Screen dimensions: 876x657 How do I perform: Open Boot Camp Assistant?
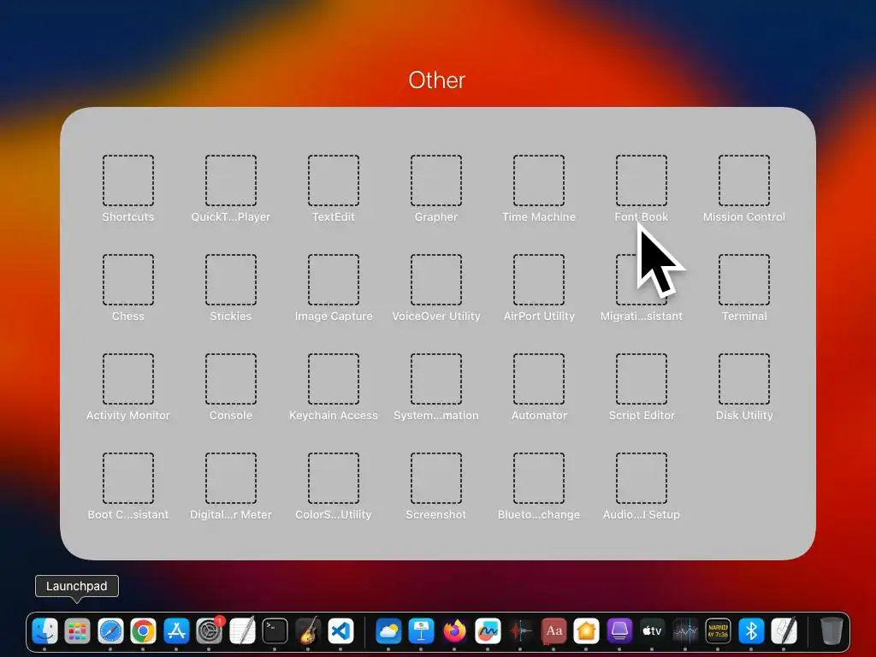(x=128, y=478)
